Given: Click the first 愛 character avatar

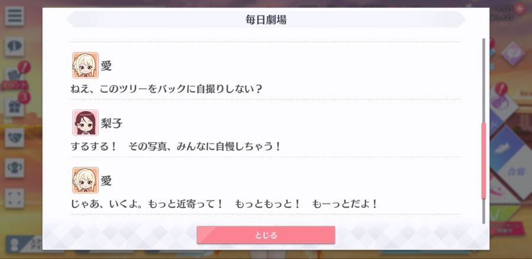Looking at the screenshot, I should click(85, 65).
